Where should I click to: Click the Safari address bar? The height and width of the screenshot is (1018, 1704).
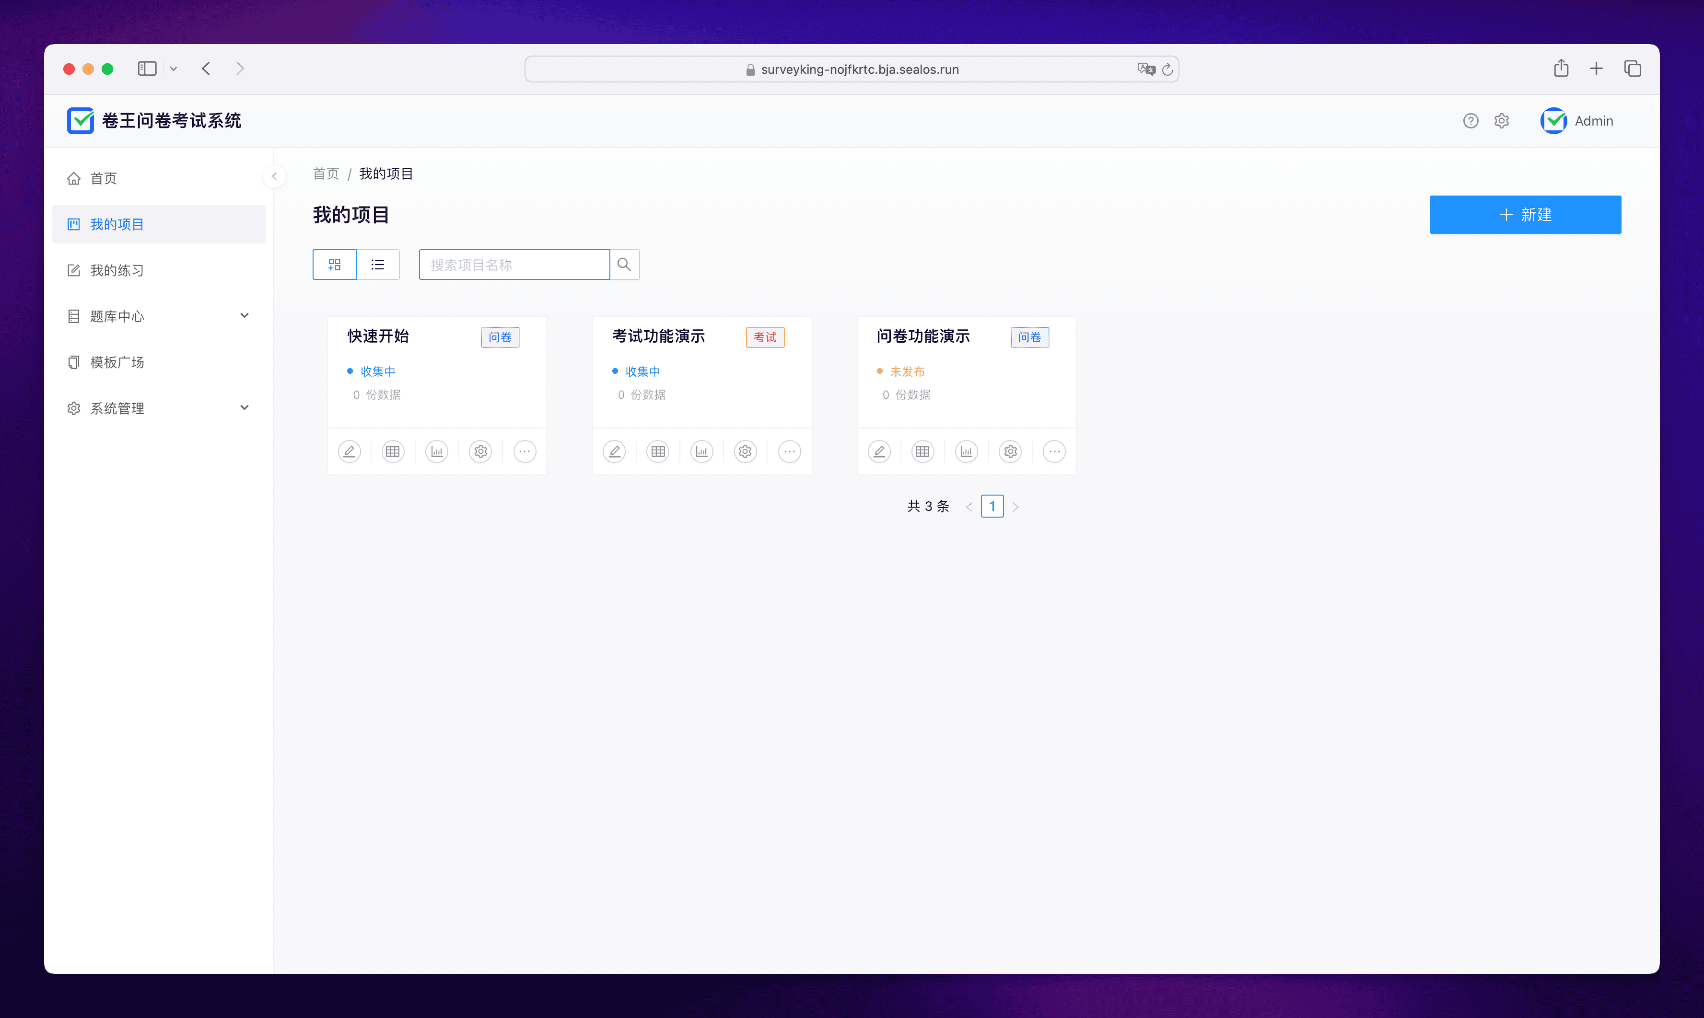[x=852, y=69]
